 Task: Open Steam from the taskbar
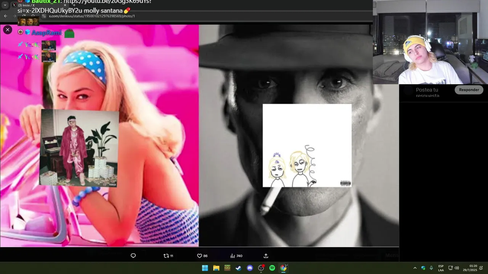238,268
